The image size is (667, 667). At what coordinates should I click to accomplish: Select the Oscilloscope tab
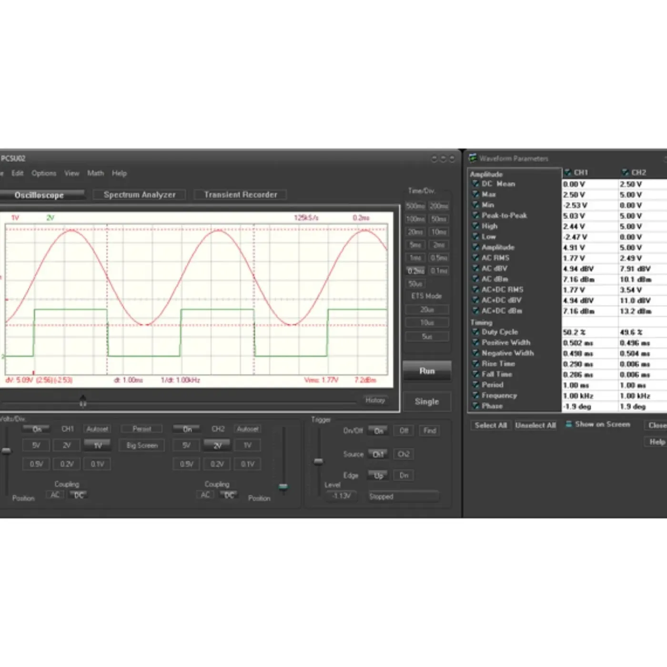[x=41, y=195]
